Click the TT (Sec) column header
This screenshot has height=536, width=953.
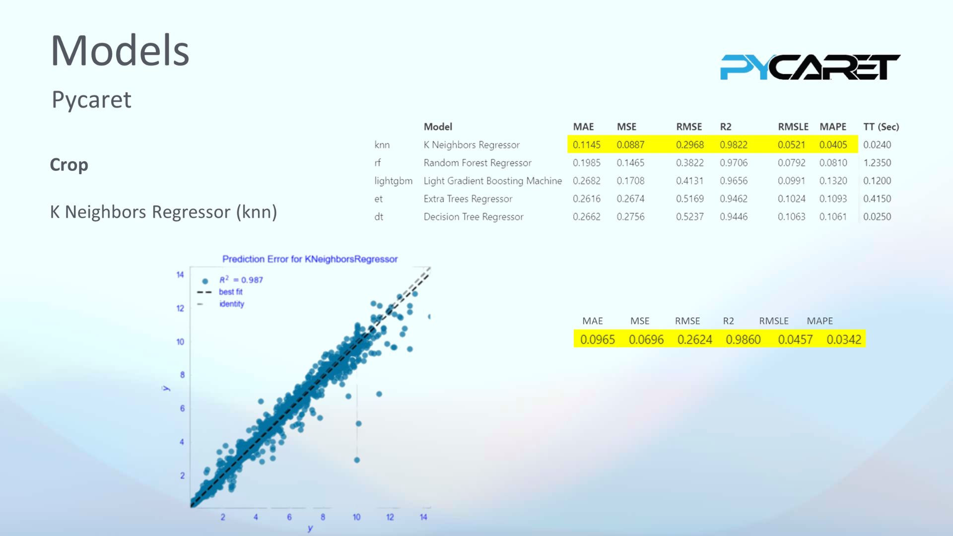point(881,127)
